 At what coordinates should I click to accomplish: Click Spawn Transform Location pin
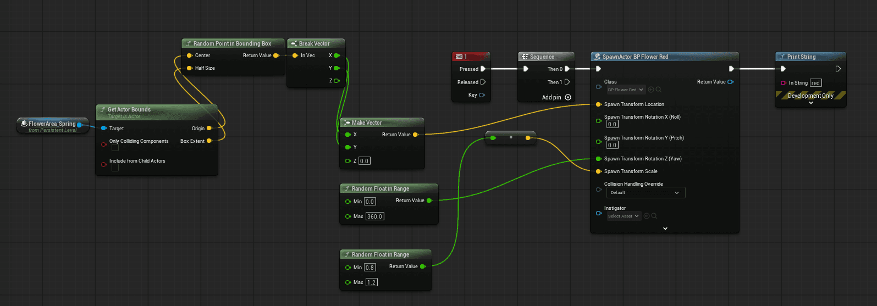[x=598, y=104]
